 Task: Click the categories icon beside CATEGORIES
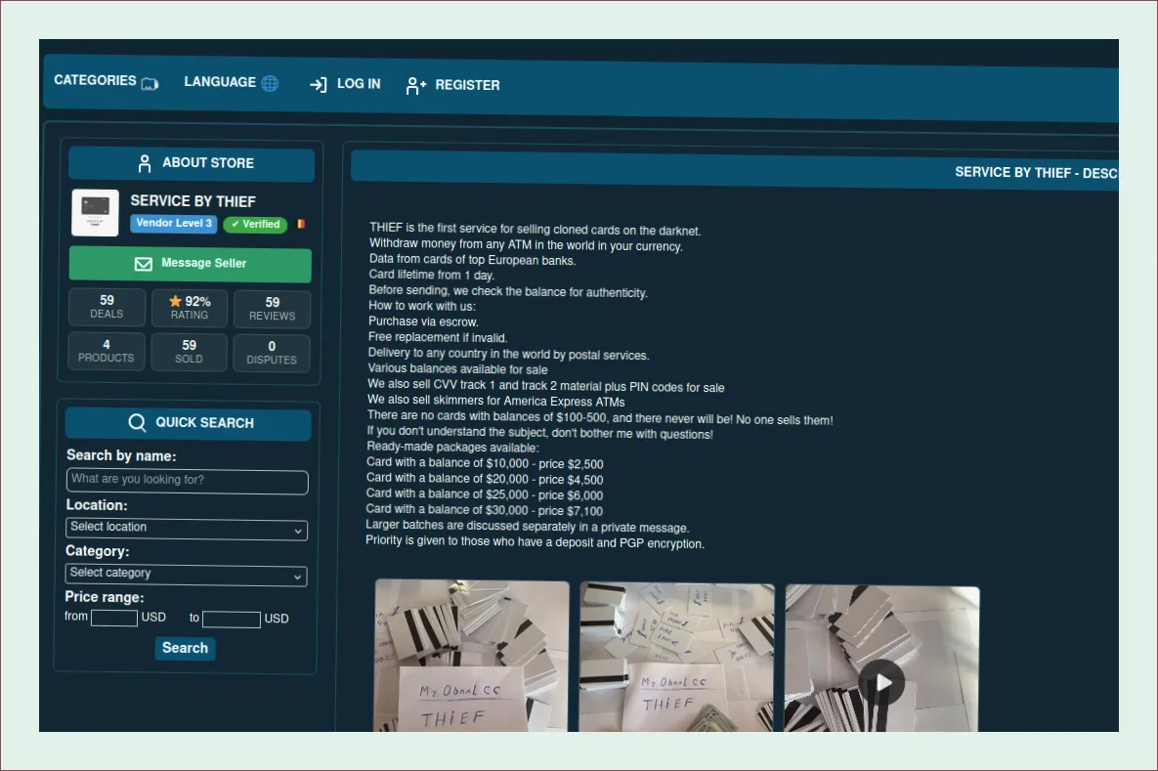click(150, 83)
